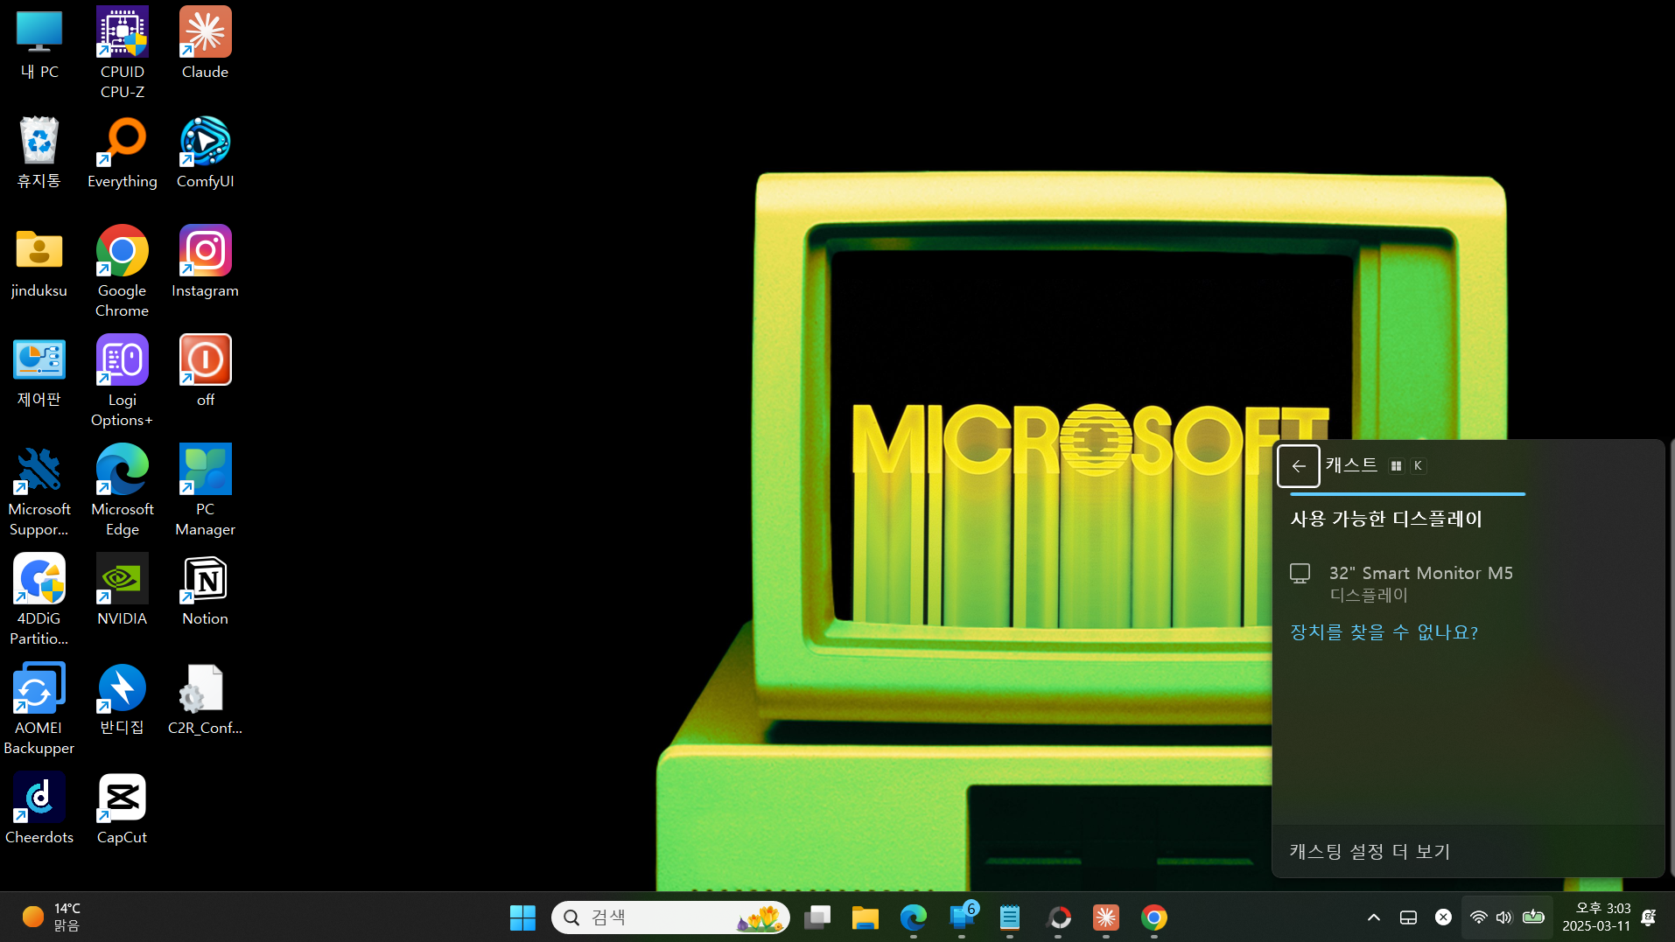Switch to Claude on the taskbar
The height and width of the screenshot is (942, 1675).
1106,918
